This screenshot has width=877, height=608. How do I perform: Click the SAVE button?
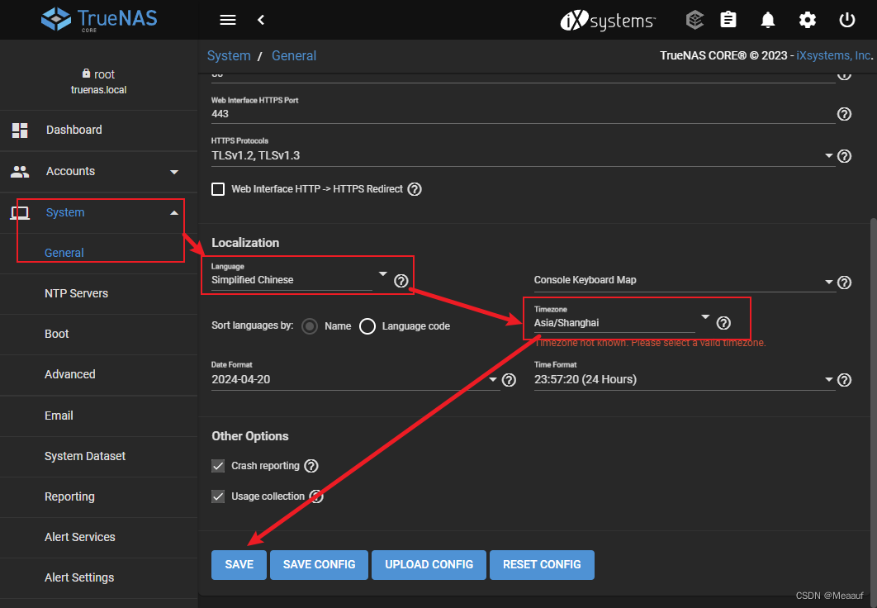click(x=239, y=565)
